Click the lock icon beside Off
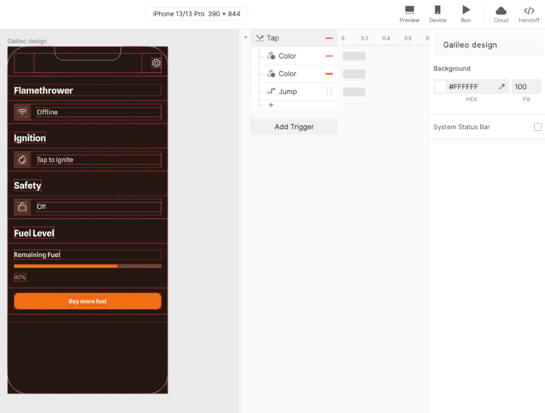This screenshot has width=545, height=413. coord(23,207)
